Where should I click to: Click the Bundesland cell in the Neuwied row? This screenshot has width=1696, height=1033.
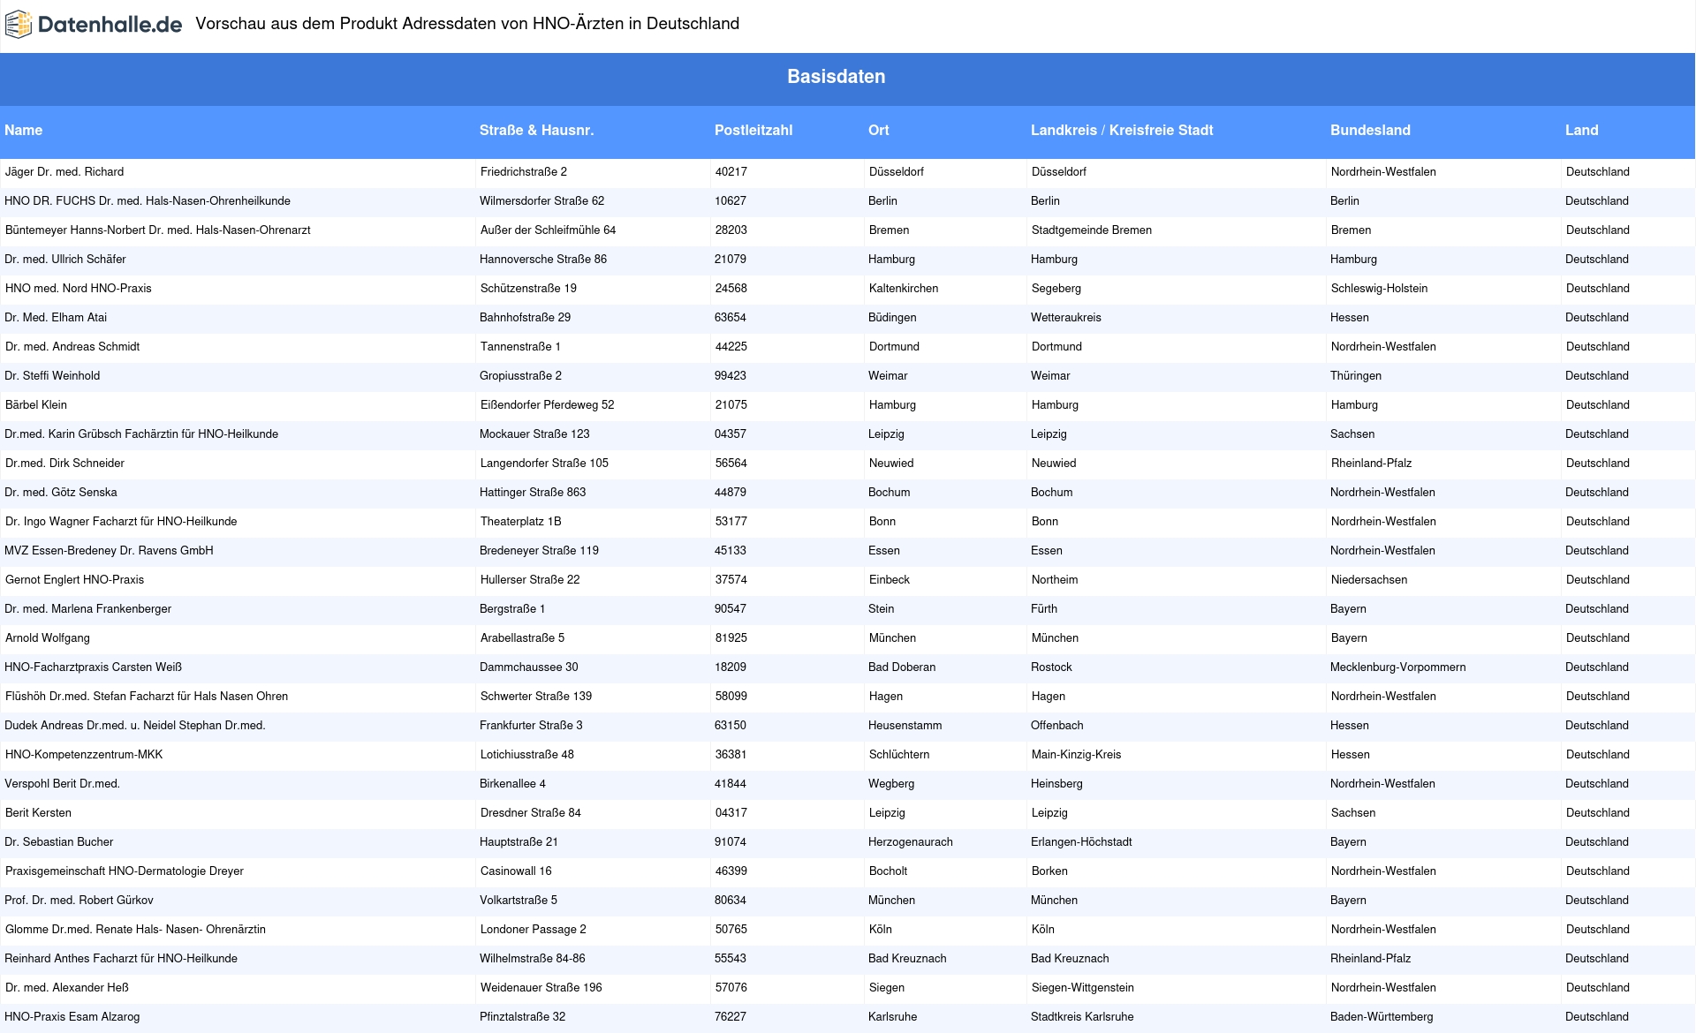coord(1371,464)
